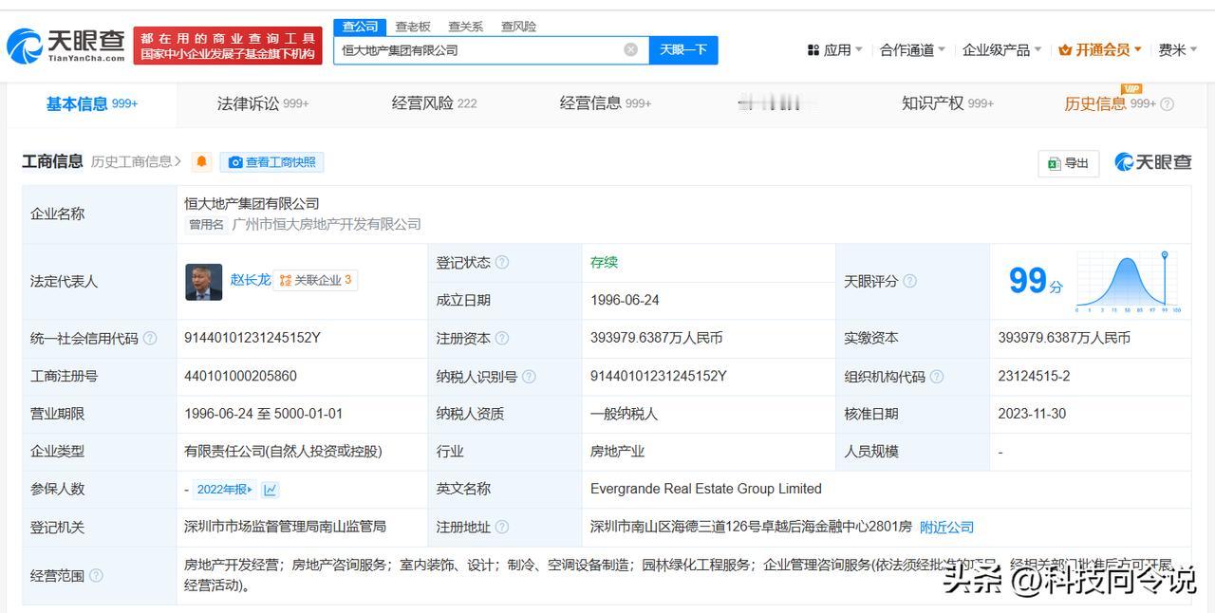Click 核准日期 value 2023-11-30
This screenshot has width=1215, height=613.
[x=1032, y=414]
